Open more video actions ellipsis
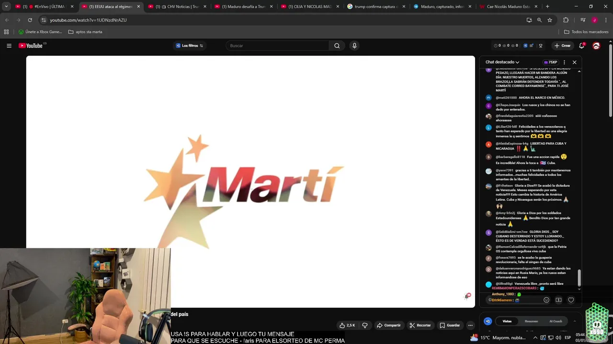 click(470, 325)
